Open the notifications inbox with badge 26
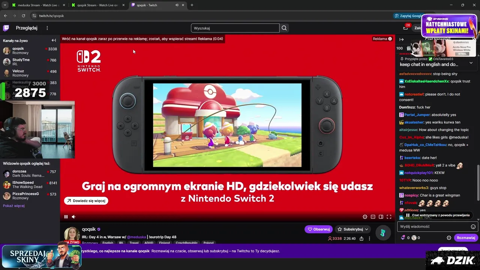Image resolution: width=480 pixels, height=270 pixels. [405, 28]
